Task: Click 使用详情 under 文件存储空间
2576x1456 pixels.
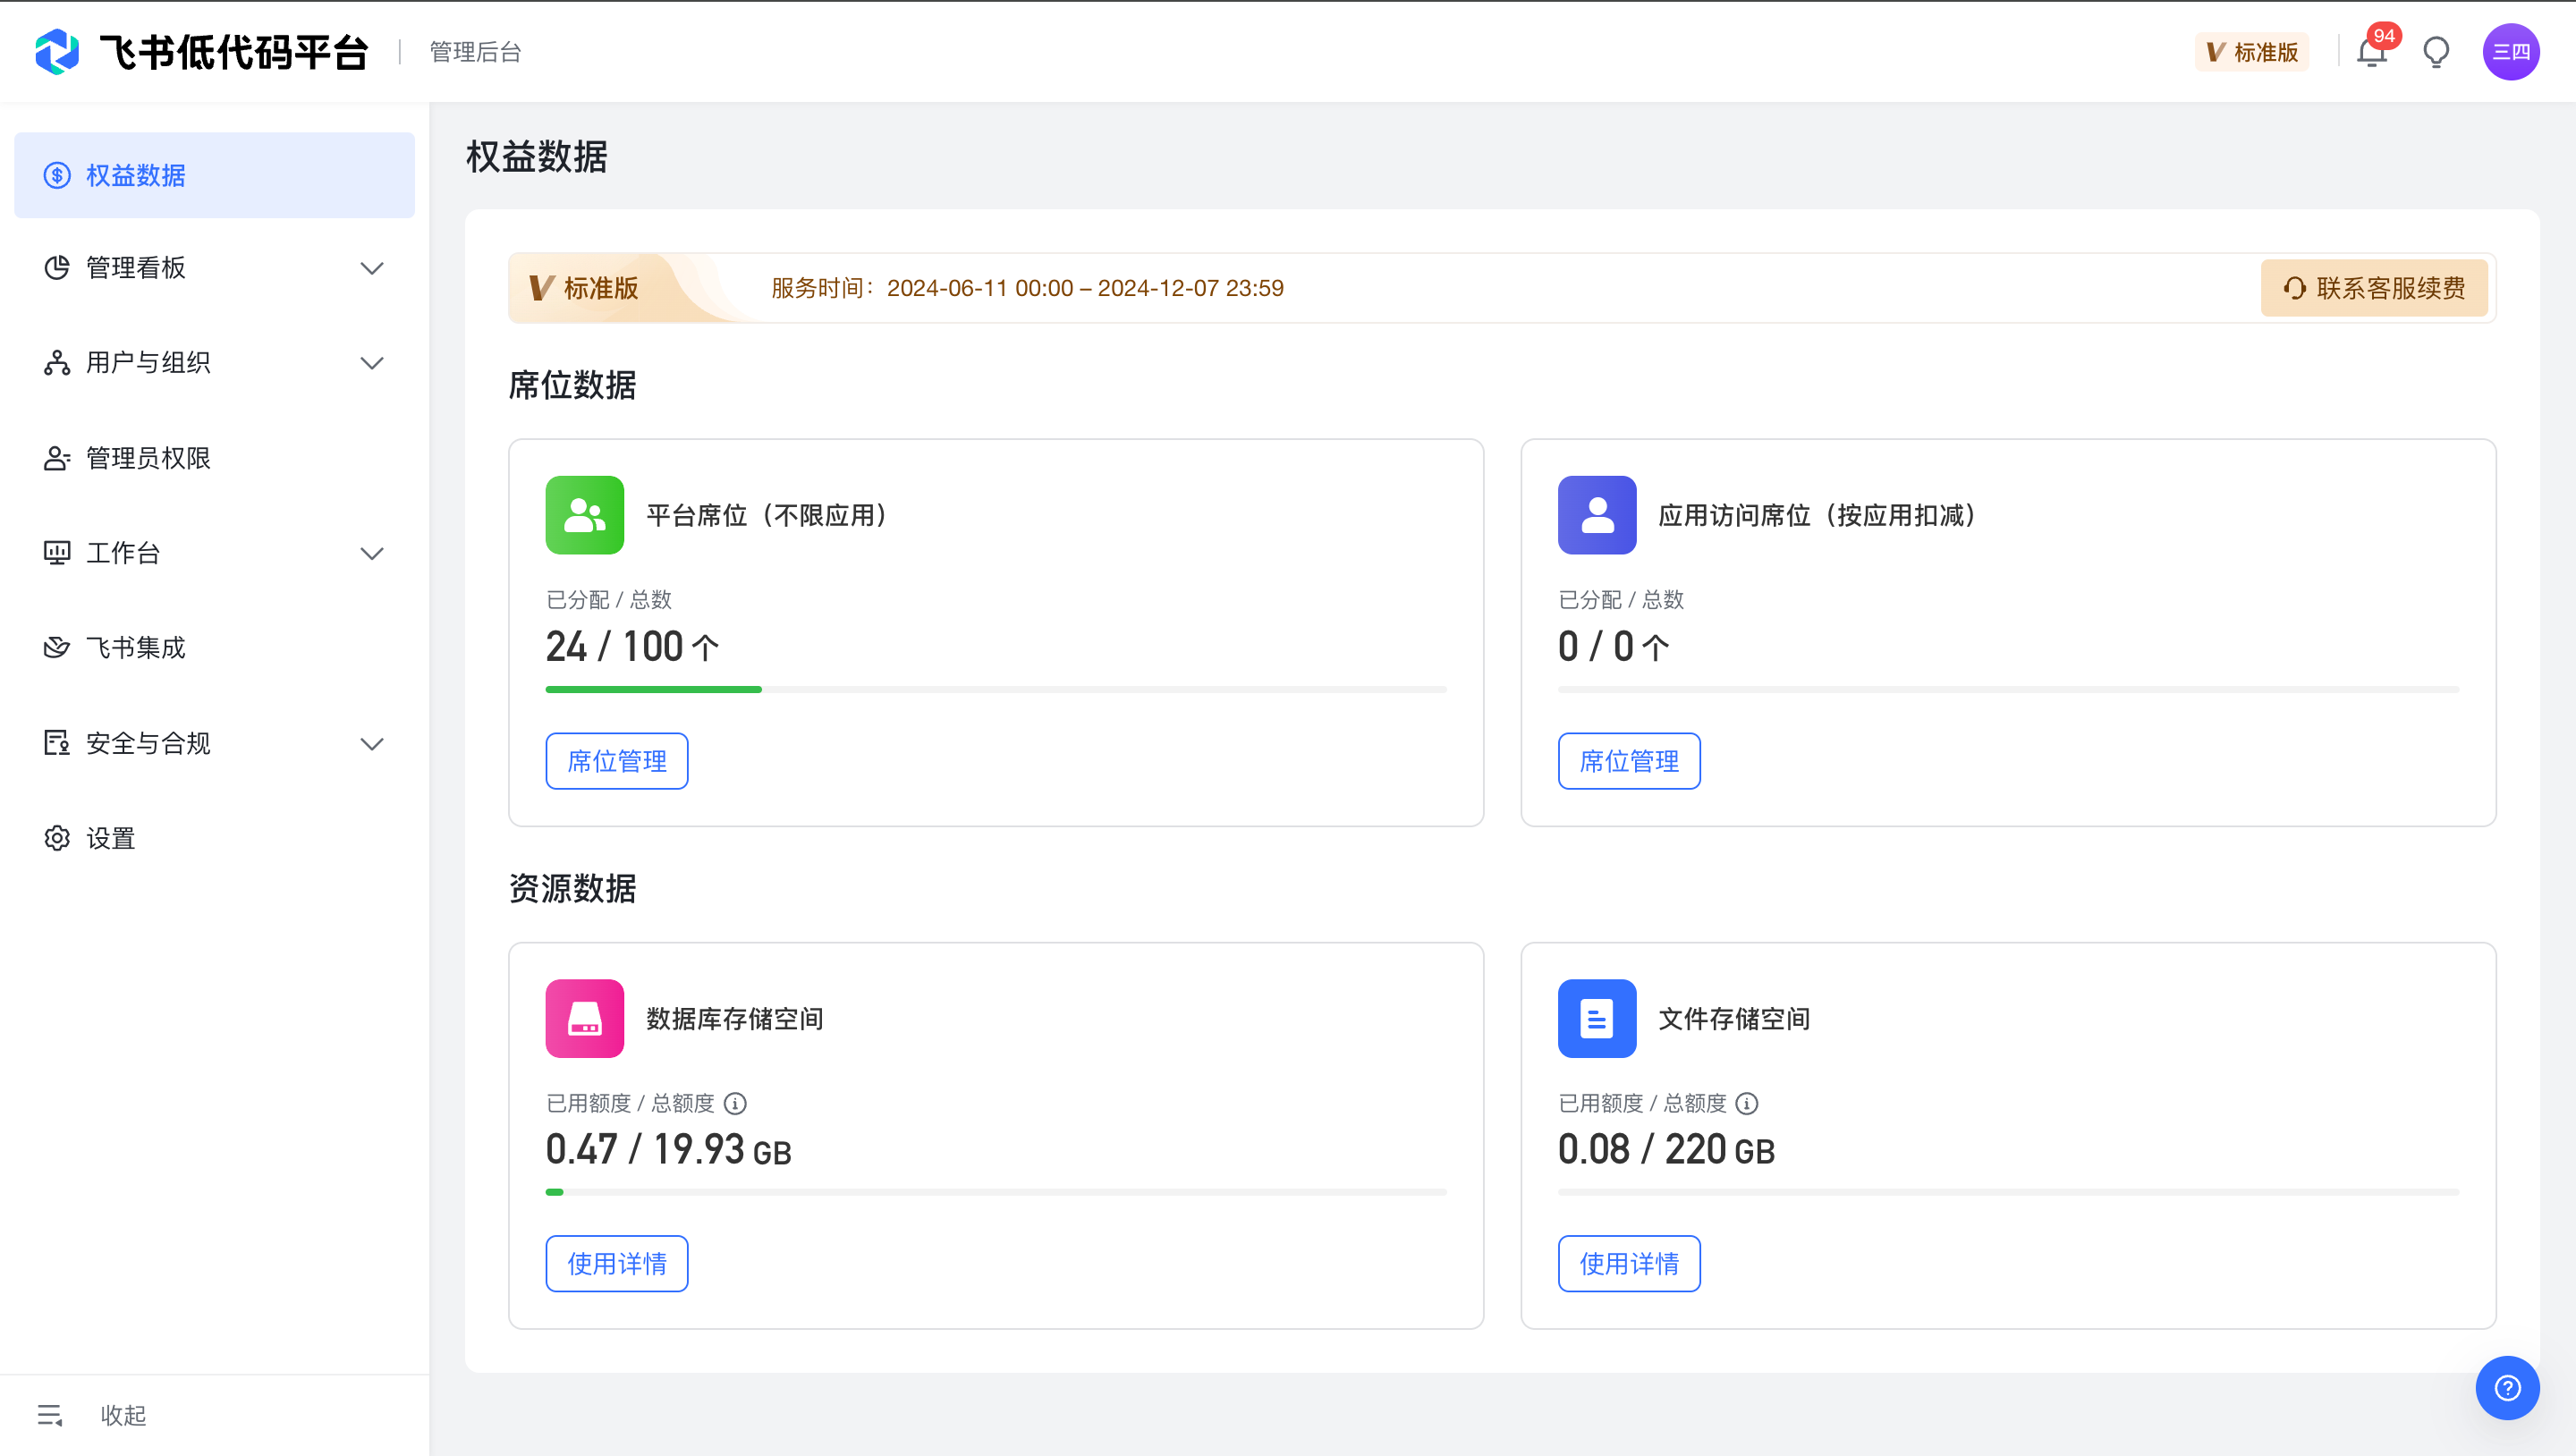Action: tap(1629, 1264)
